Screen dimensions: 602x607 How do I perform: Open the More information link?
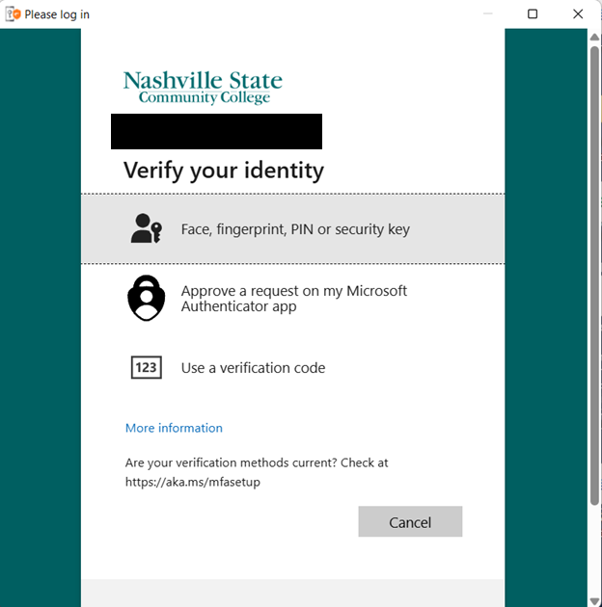[174, 428]
